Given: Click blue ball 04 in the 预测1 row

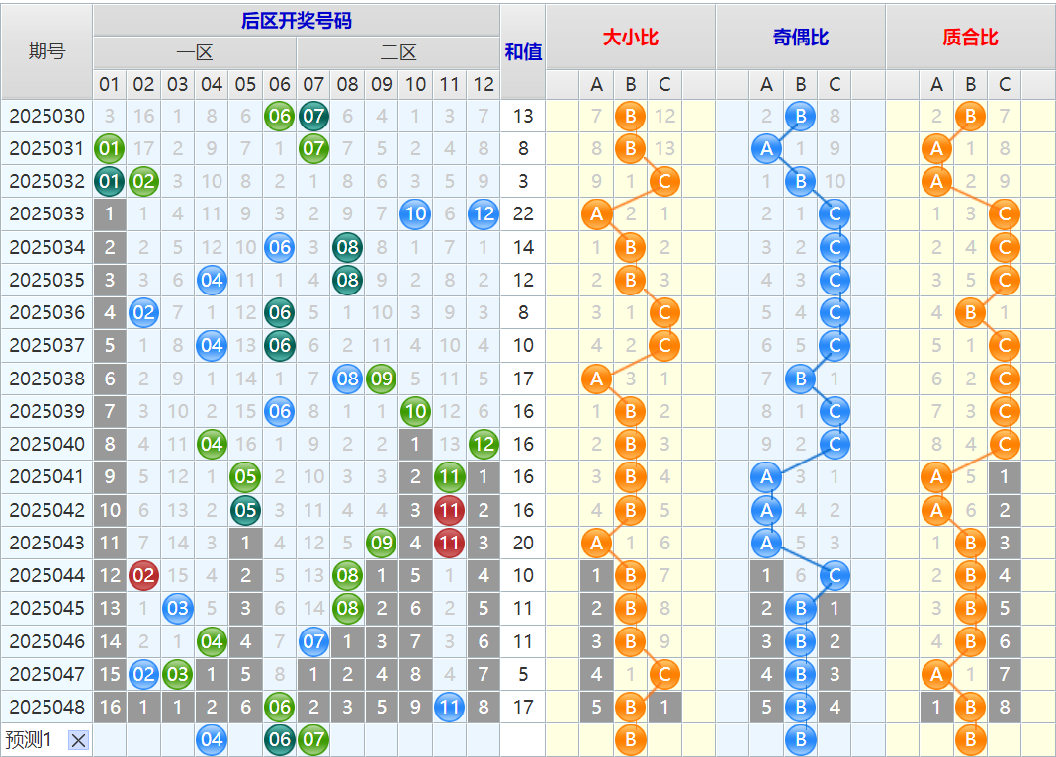Looking at the screenshot, I should point(212,739).
